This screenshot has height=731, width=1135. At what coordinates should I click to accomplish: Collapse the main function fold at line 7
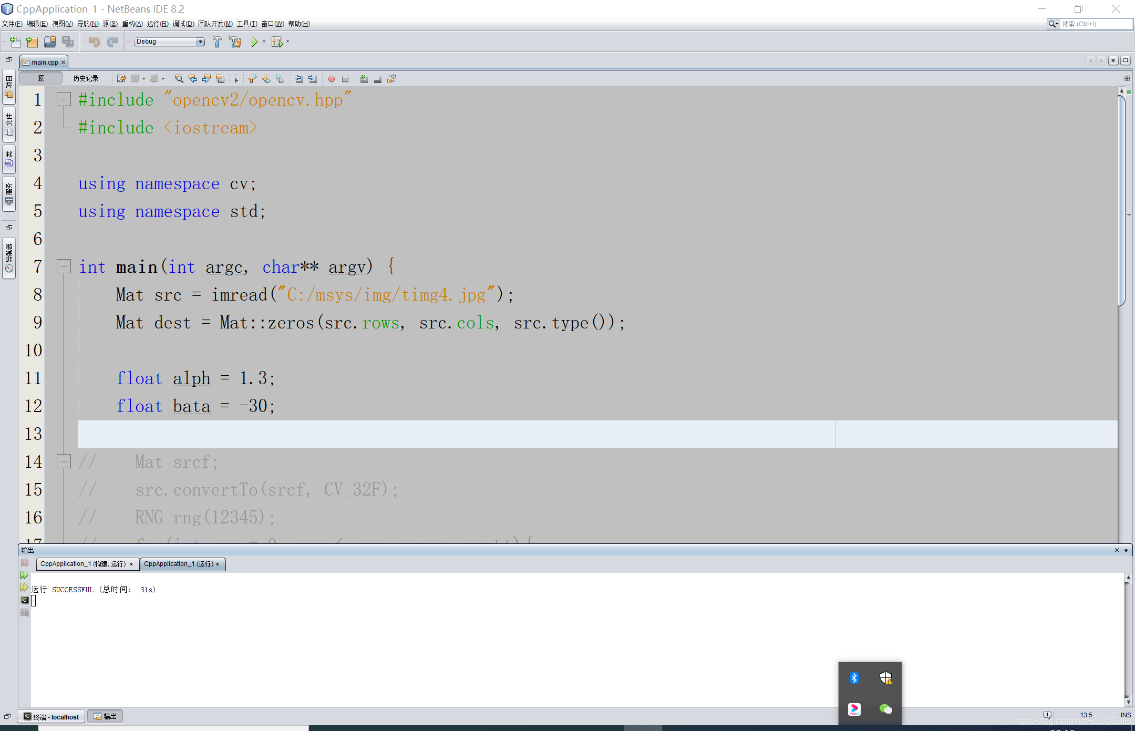click(64, 266)
